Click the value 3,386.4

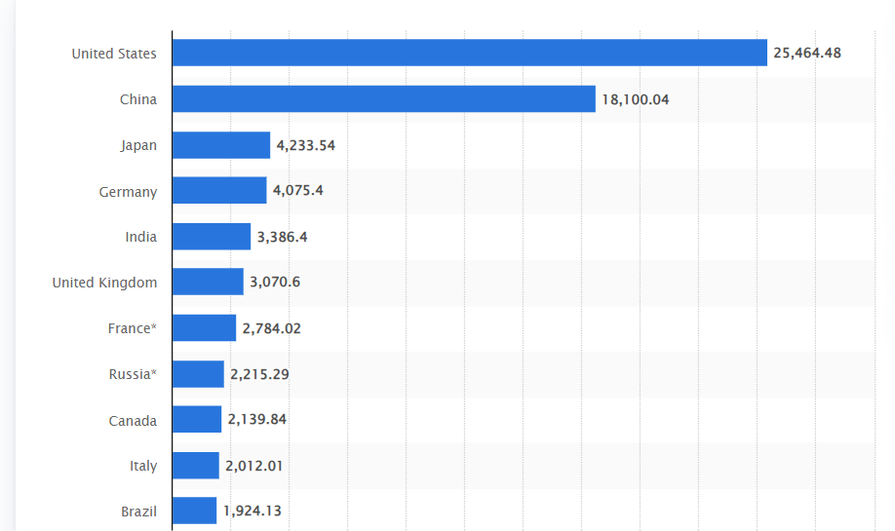(282, 238)
